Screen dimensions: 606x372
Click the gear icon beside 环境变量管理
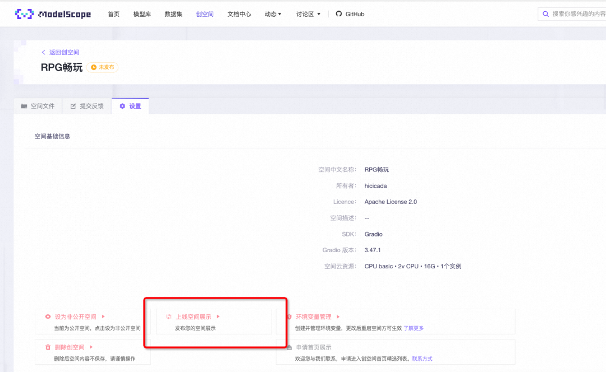pos(290,317)
